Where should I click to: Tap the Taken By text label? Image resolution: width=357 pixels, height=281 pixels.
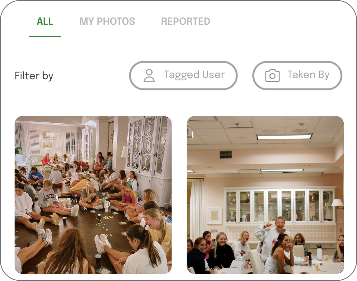(308, 75)
